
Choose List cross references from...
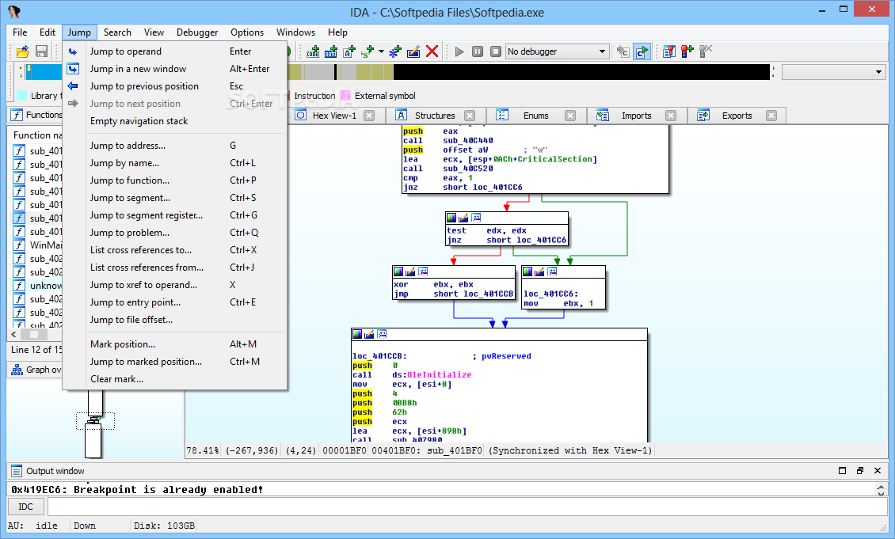175,268
